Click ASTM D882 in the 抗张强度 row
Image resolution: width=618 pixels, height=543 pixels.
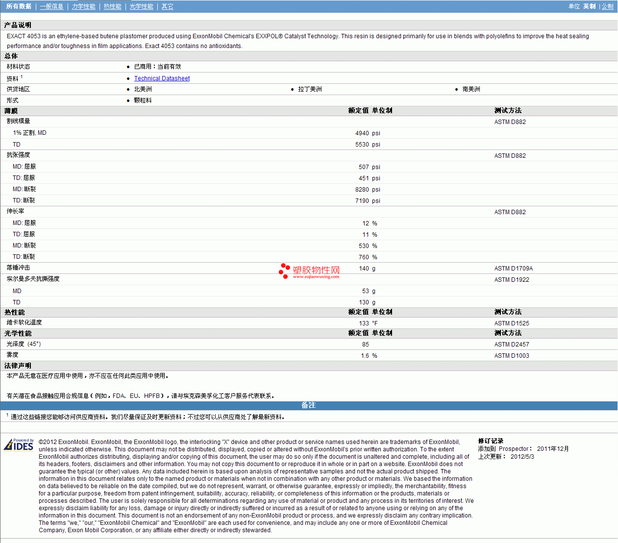510,156
